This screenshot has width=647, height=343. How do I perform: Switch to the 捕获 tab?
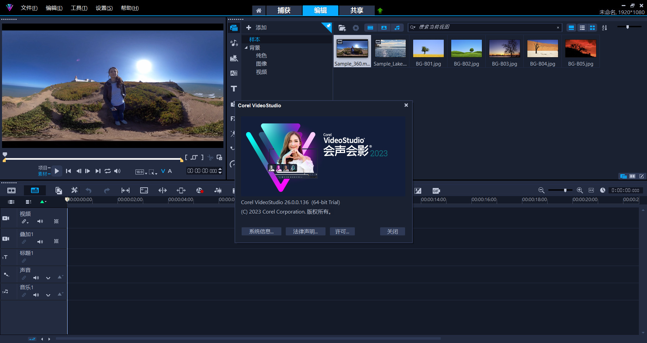click(284, 10)
